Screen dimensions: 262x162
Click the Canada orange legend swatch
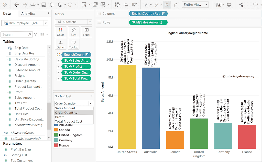[56, 130]
